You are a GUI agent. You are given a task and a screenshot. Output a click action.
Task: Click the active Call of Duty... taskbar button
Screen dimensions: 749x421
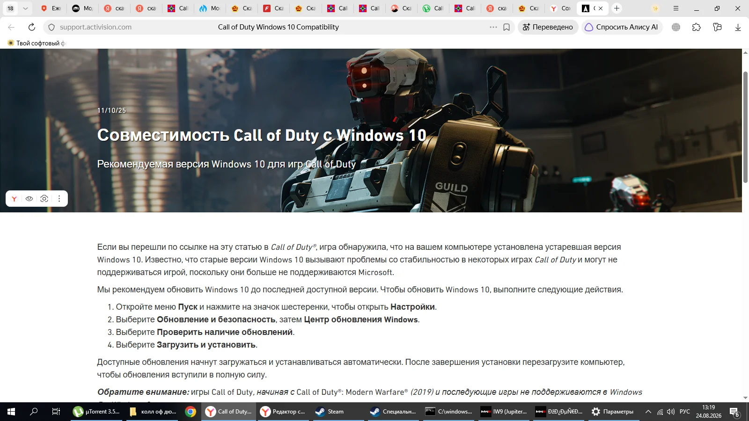(x=229, y=412)
